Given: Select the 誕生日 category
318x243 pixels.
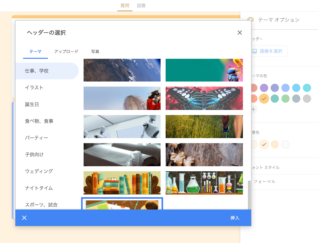Looking at the screenshot, I should point(32,104).
